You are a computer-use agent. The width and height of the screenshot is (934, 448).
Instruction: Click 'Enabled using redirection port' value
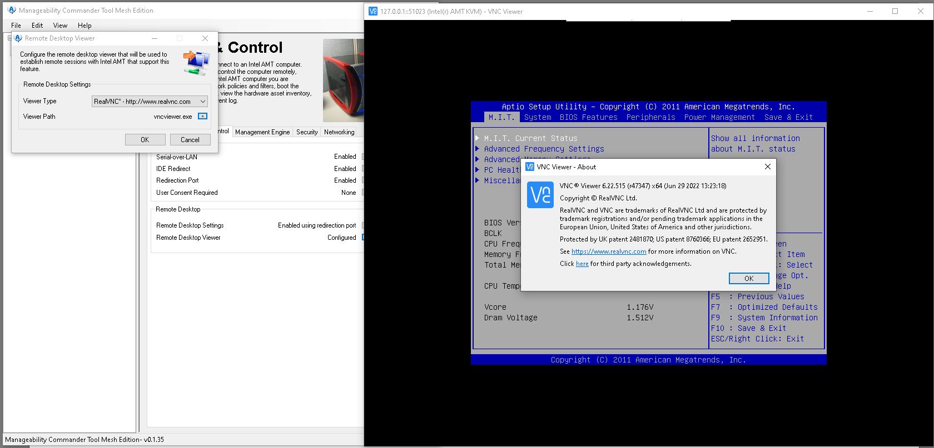pyautogui.click(x=317, y=225)
